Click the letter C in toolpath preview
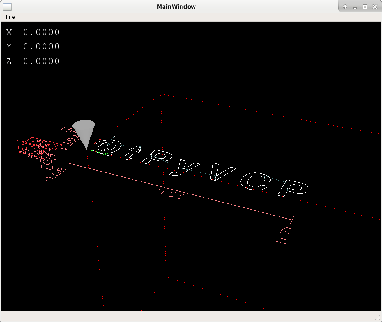Viewport: 382px width, 322px height. click(x=255, y=181)
